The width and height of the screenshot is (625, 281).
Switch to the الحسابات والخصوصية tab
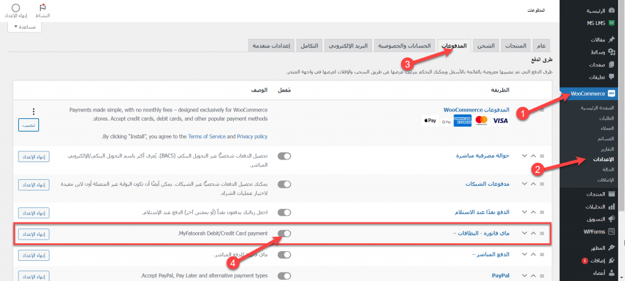click(x=405, y=46)
